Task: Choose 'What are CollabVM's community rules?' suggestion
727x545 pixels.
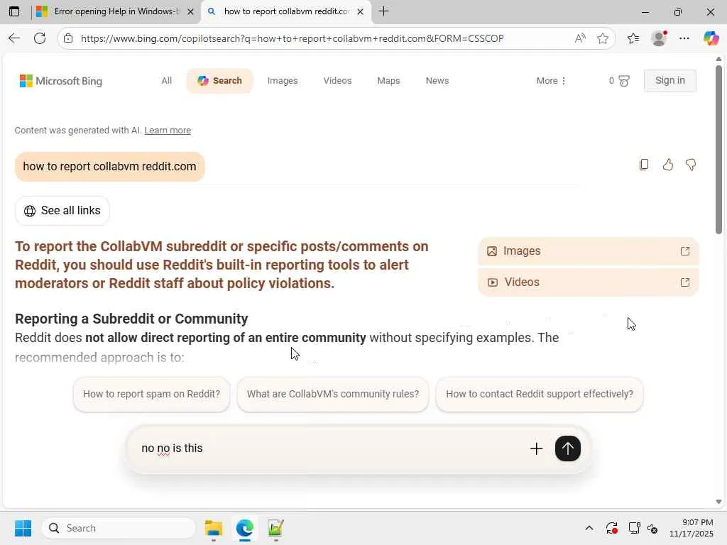Action: (332, 394)
